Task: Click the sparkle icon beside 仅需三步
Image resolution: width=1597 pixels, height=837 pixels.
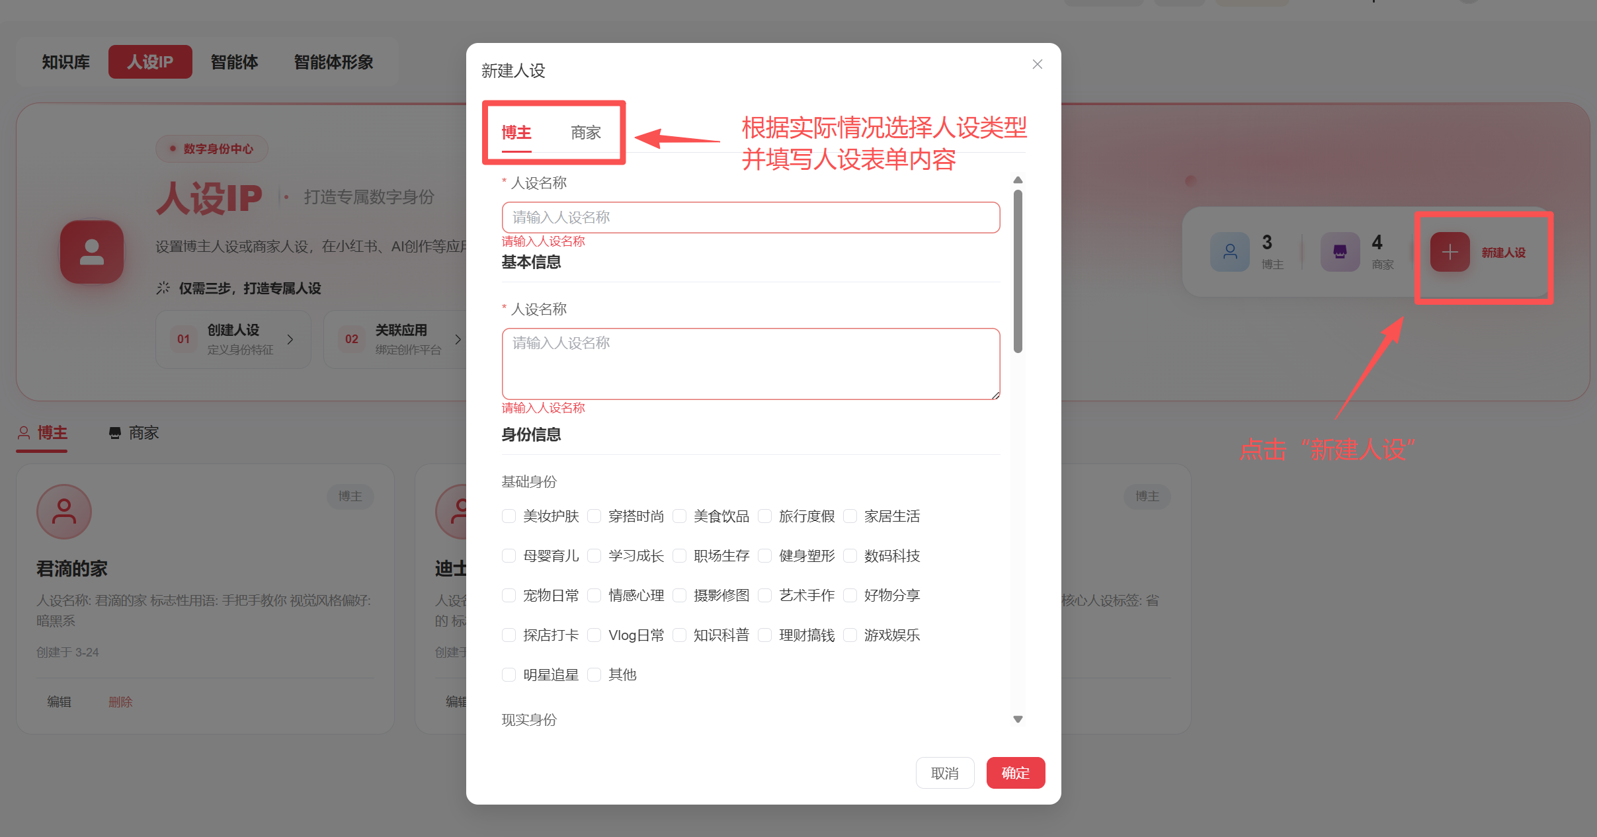Action: coord(163,288)
